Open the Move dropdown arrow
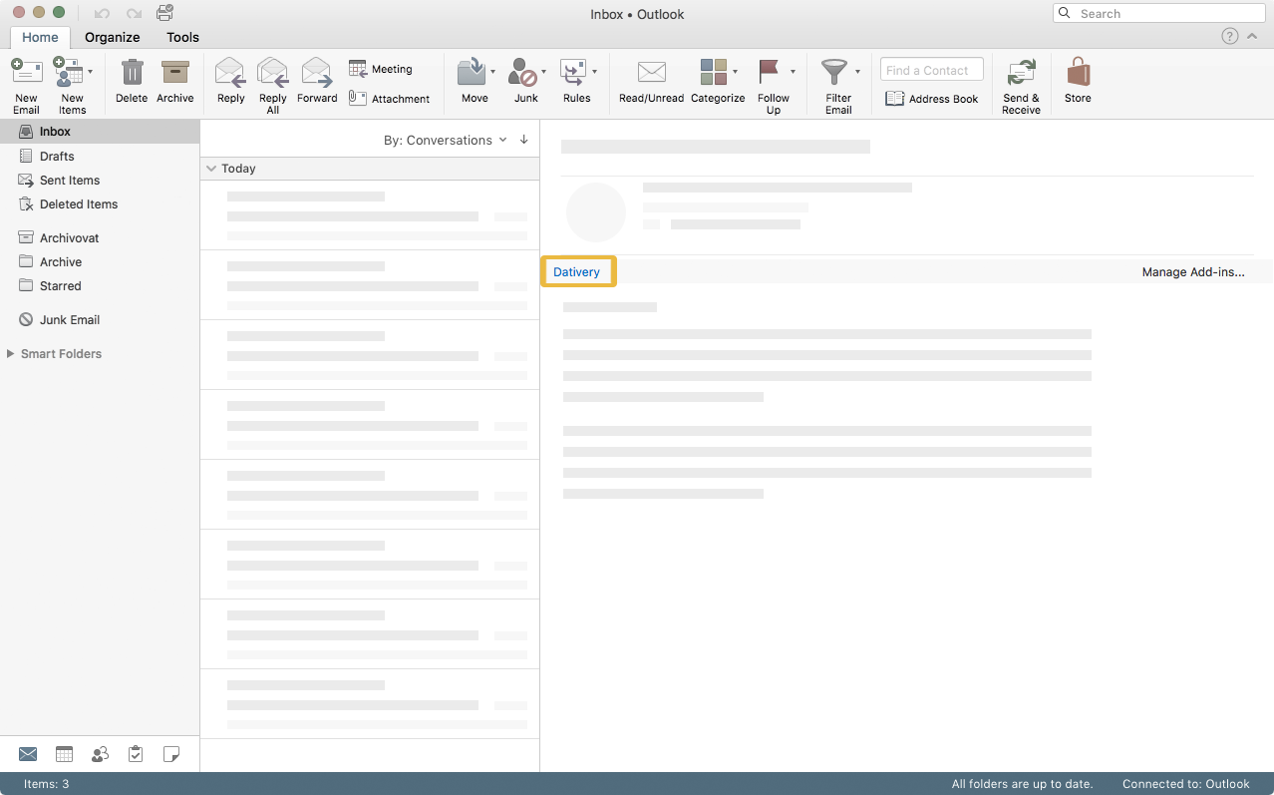Image resolution: width=1274 pixels, height=795 pixels. click(x=492, y=72)
